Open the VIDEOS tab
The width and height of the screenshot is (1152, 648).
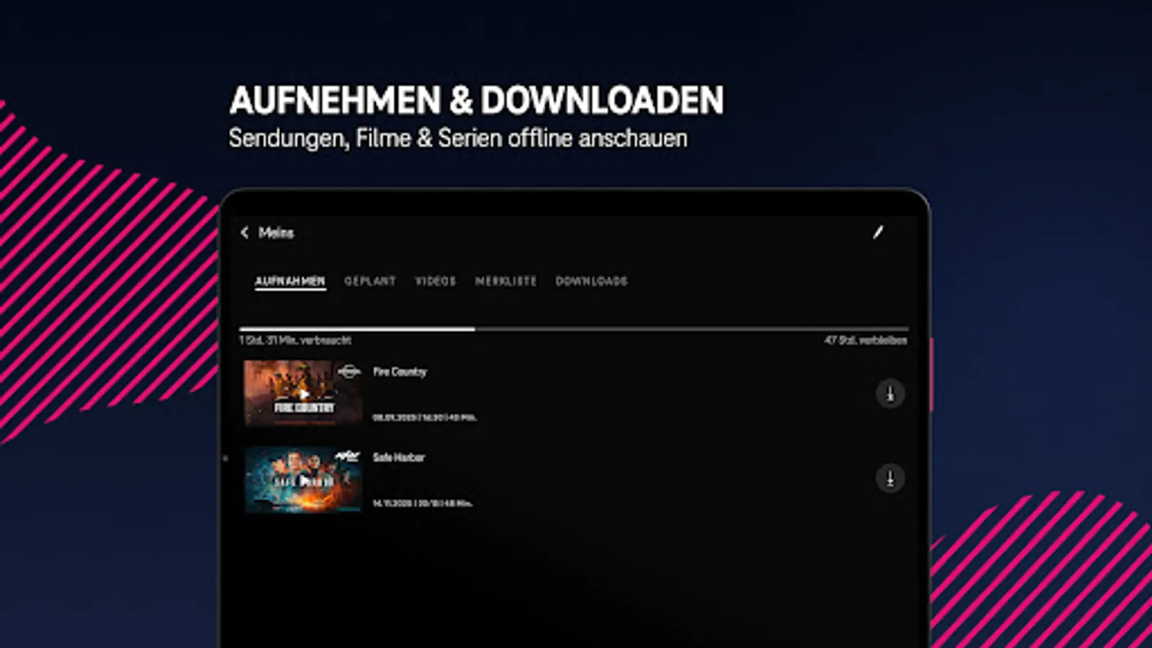(x=435, y=282)
